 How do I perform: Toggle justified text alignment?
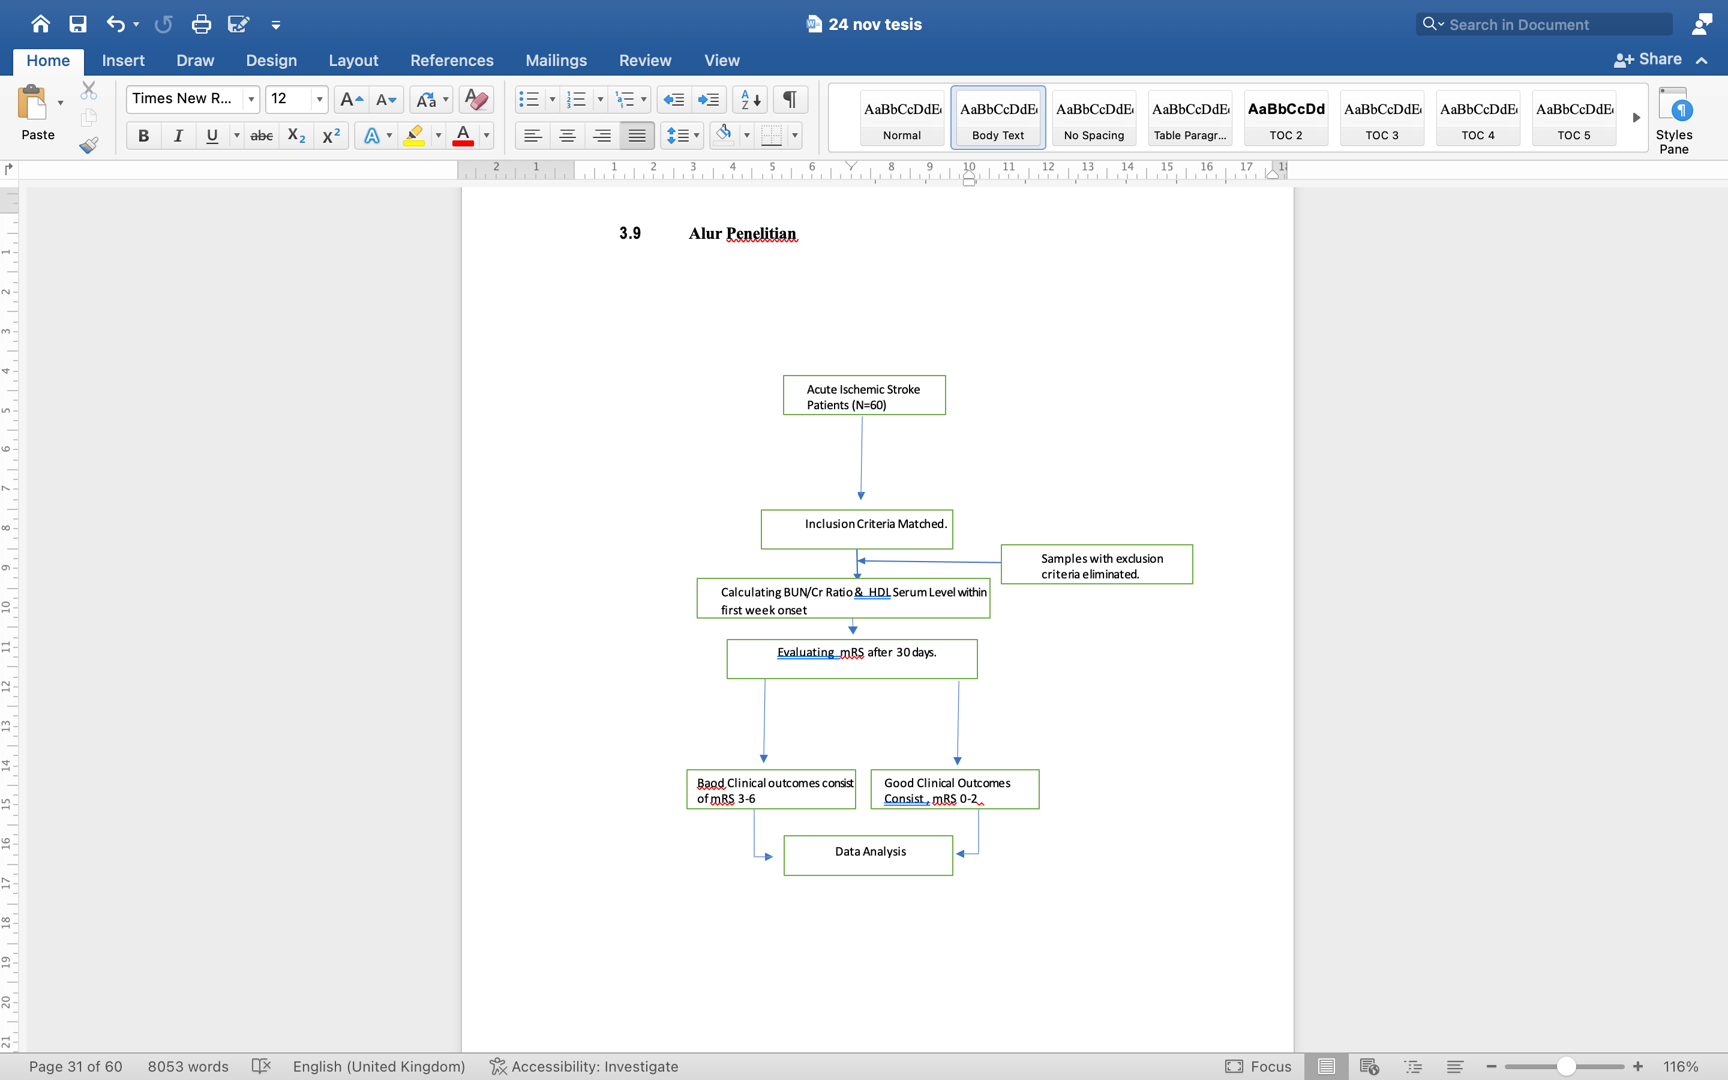tap(637, 135)
